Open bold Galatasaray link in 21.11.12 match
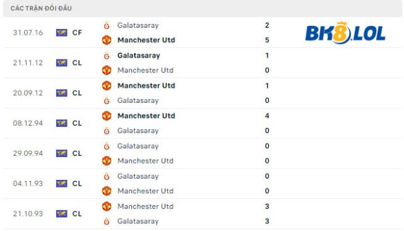 (139, 56)
